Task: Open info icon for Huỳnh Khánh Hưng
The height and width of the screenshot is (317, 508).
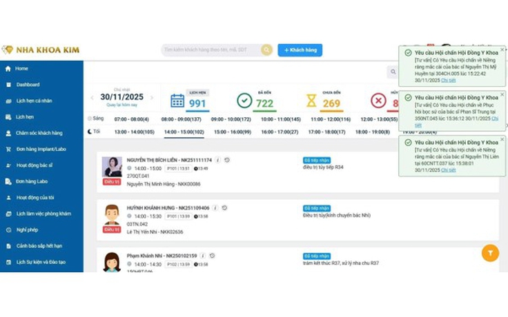Action: tap(215, 207)
